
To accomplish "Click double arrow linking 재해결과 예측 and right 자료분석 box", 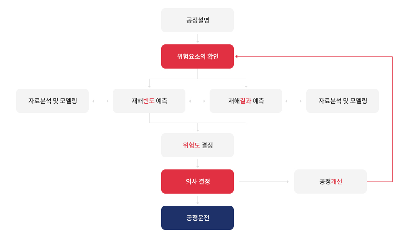I will (x=293, y=101).
